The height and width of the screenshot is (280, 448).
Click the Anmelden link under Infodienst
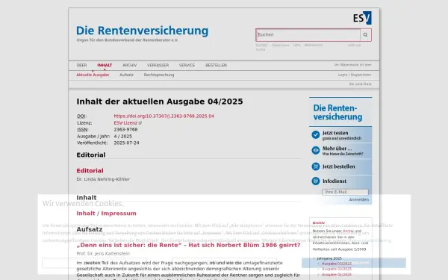(359, 199)
